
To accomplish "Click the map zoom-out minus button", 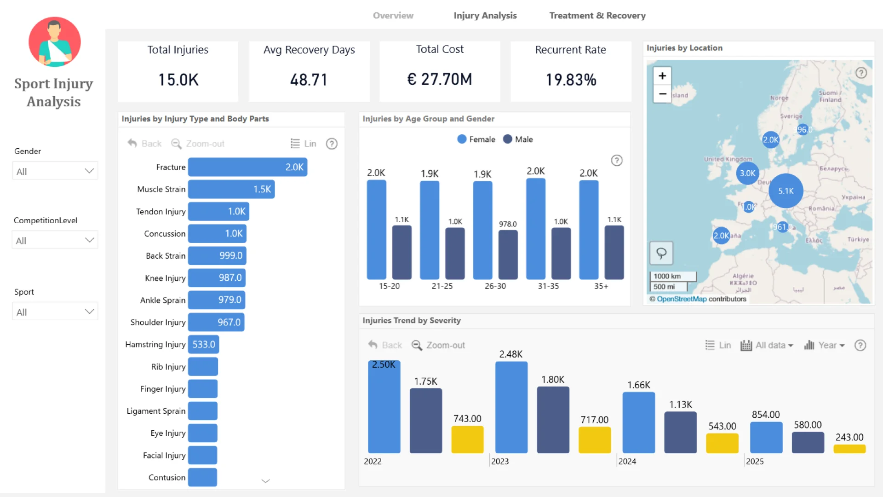I will point(662,94).
